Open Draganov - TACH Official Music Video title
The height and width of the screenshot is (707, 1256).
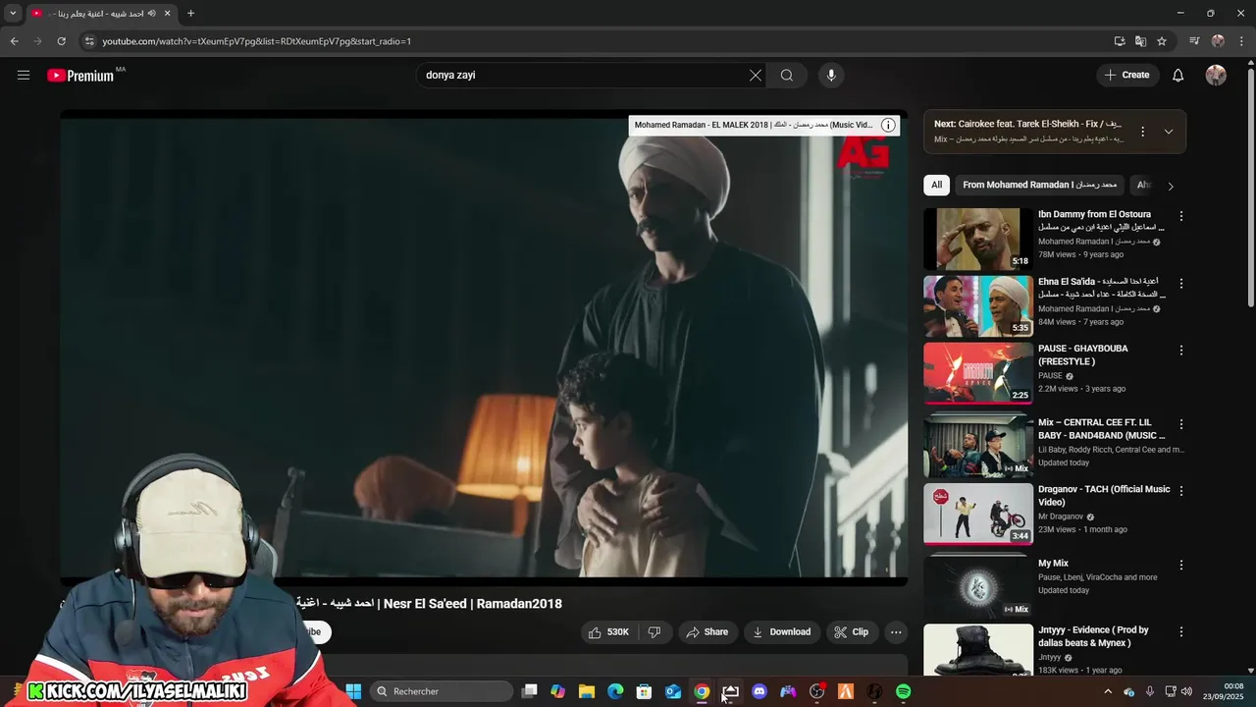pyautogui.click(x=1104, y=496)
